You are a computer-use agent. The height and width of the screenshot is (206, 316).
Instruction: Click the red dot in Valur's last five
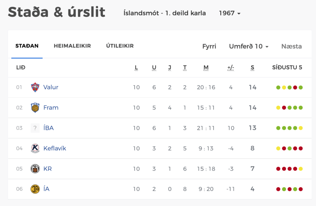click(295, 87)
